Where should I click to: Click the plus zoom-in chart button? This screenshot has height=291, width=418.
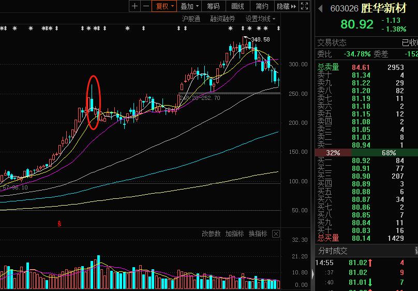tap(135, 6)
